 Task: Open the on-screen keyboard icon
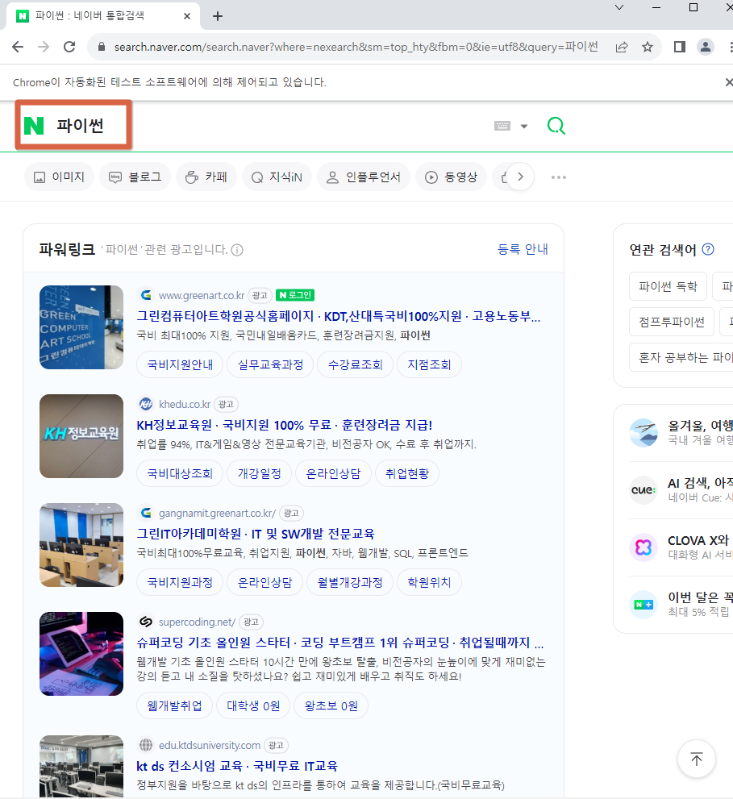[502, 126]
